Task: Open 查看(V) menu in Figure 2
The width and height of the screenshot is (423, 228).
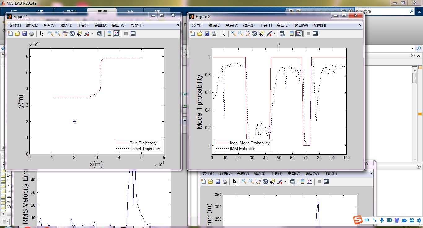Action: [x=232, y=25]
